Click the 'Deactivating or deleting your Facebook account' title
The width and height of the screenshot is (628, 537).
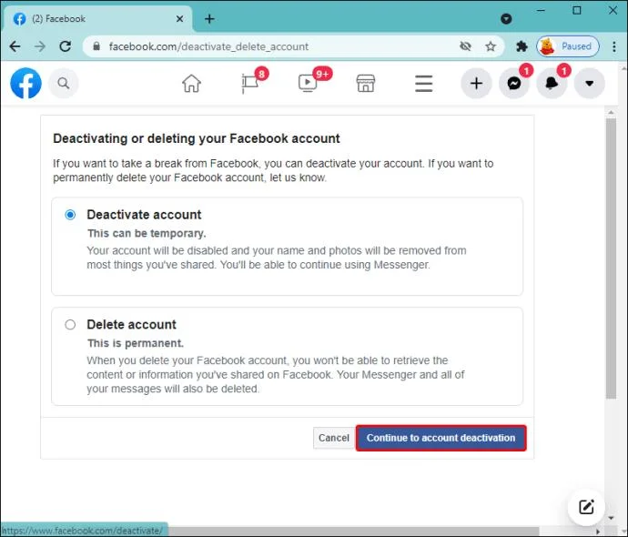[x=197, y=138]
